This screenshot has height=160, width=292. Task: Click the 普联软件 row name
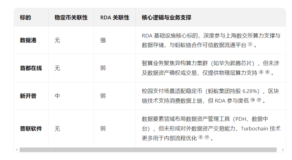pyautogui.click(x=31, y=129)
